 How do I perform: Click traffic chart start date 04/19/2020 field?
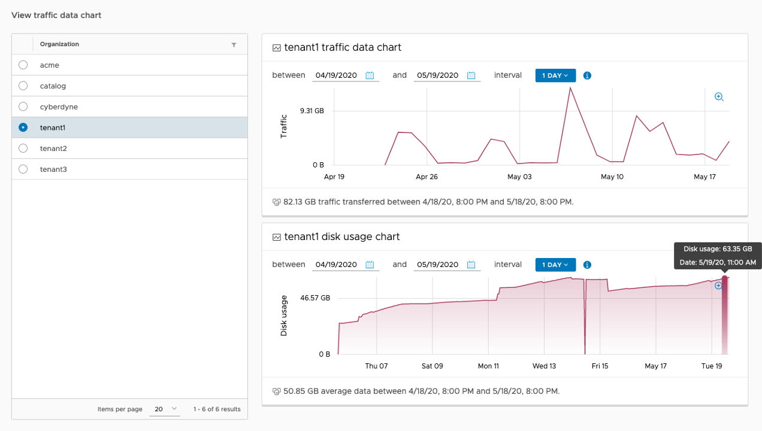pyautogui.click(x=336, y=75)
